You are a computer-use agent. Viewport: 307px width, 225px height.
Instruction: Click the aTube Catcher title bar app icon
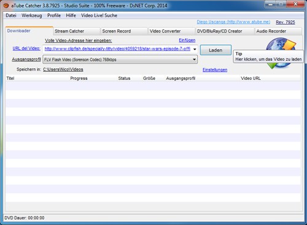pos(6,5)
